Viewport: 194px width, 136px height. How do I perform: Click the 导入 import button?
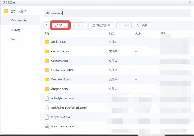click(x=60, y=25)
